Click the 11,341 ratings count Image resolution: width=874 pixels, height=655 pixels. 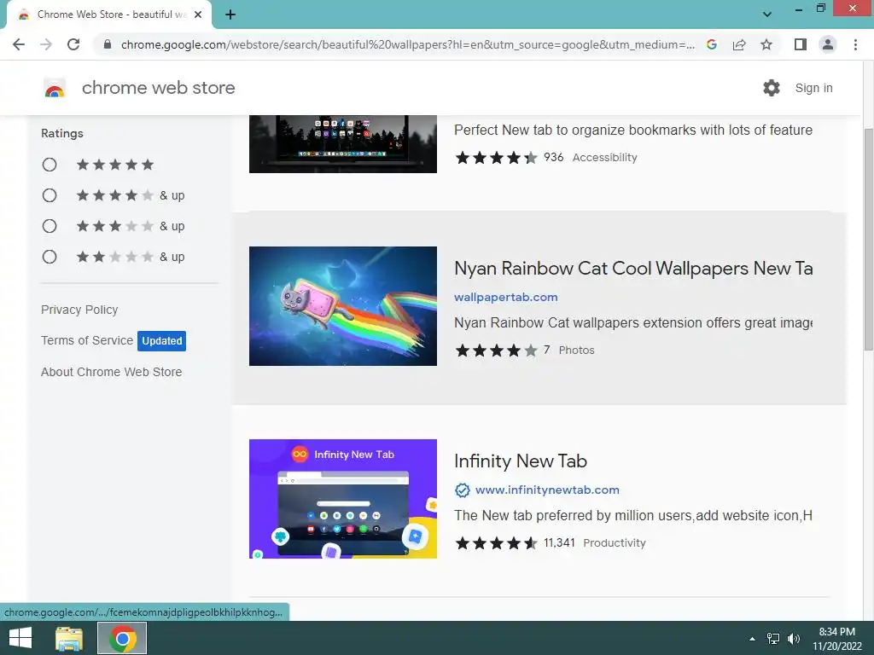559,543
